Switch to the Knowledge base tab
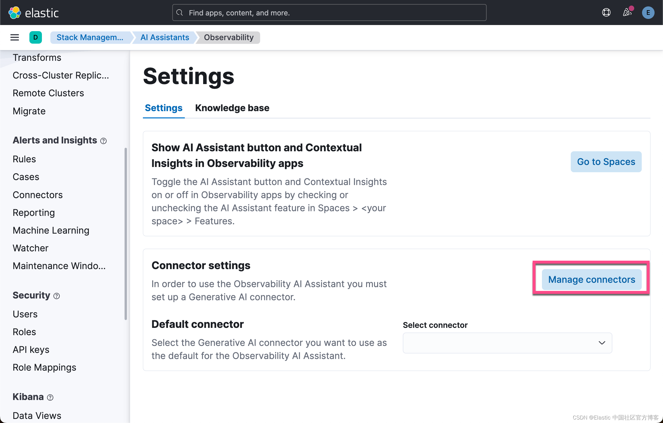Screen dimensions: 663x423 232,108
